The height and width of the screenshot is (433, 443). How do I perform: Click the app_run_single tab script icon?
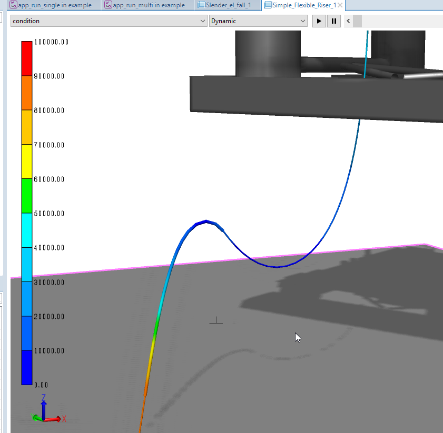coord(14,5)
